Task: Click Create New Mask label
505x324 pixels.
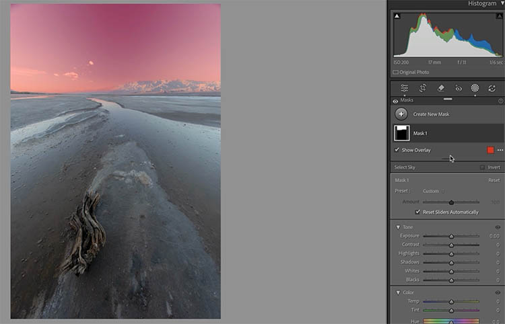Action: pos(431,114)
